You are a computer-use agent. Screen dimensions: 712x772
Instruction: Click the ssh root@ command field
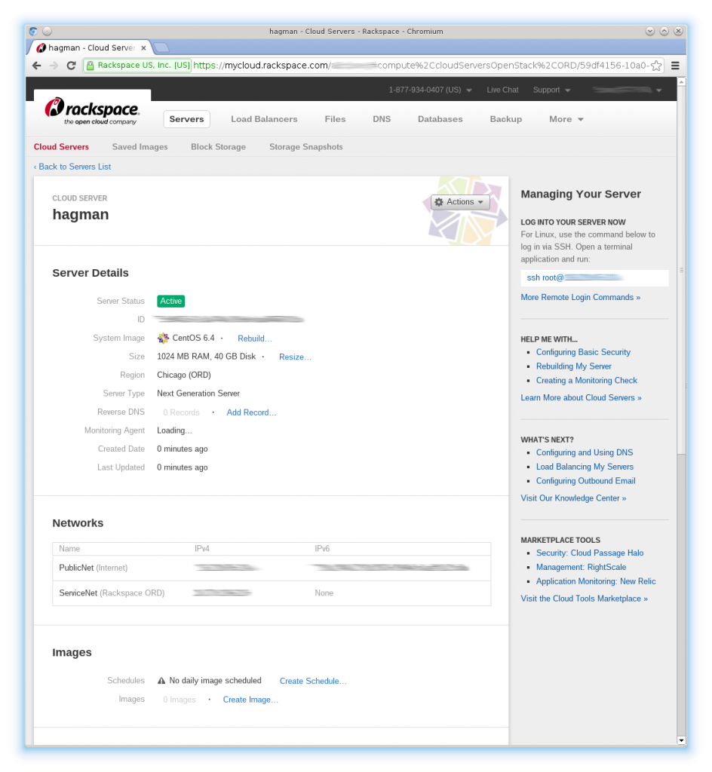(x=595, y=277)
